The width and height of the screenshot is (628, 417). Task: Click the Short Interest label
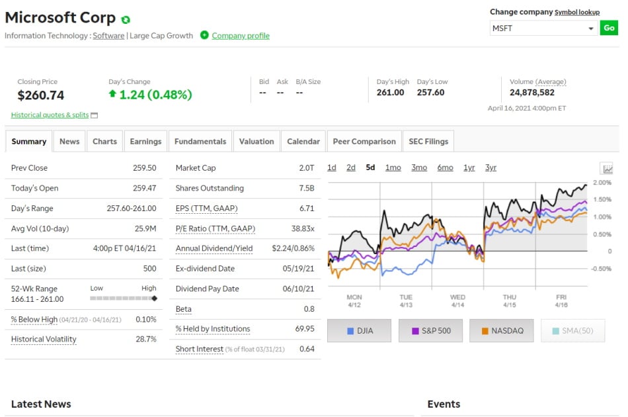(200, 349)
